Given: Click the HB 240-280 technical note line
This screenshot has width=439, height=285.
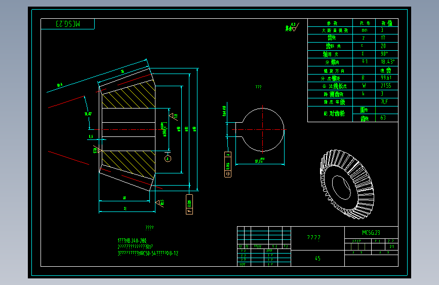Looking at the screenshot, I should 132,241.
